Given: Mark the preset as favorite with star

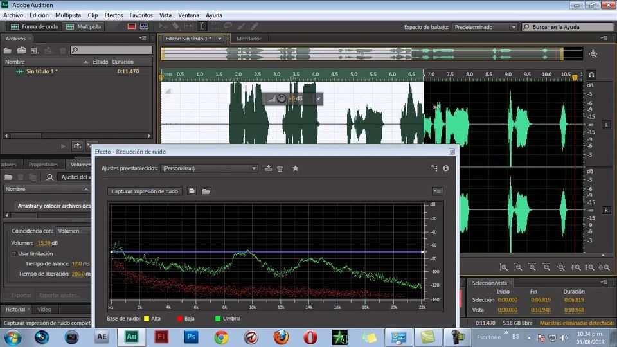Looking at the screenshot, I should [295, 168].
